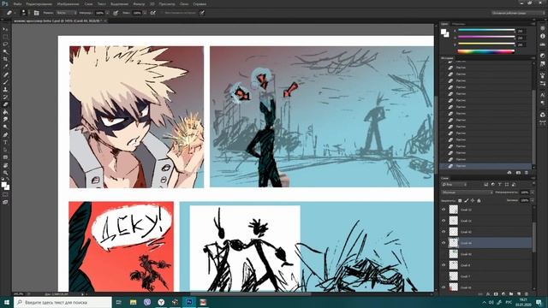Toggle lock image pixels brush icon

[466, 200]
